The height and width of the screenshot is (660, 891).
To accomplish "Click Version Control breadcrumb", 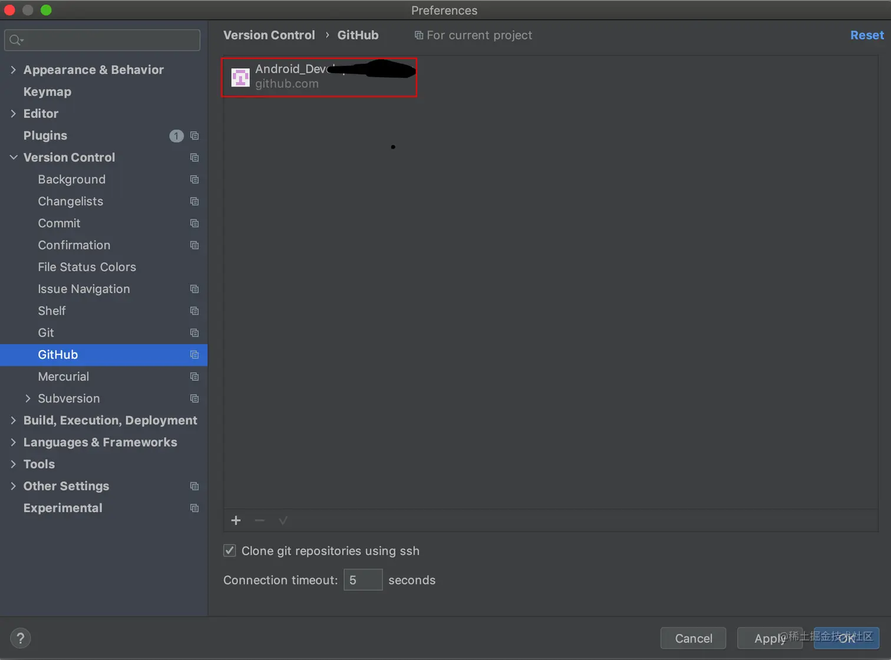I will [269, 35].
